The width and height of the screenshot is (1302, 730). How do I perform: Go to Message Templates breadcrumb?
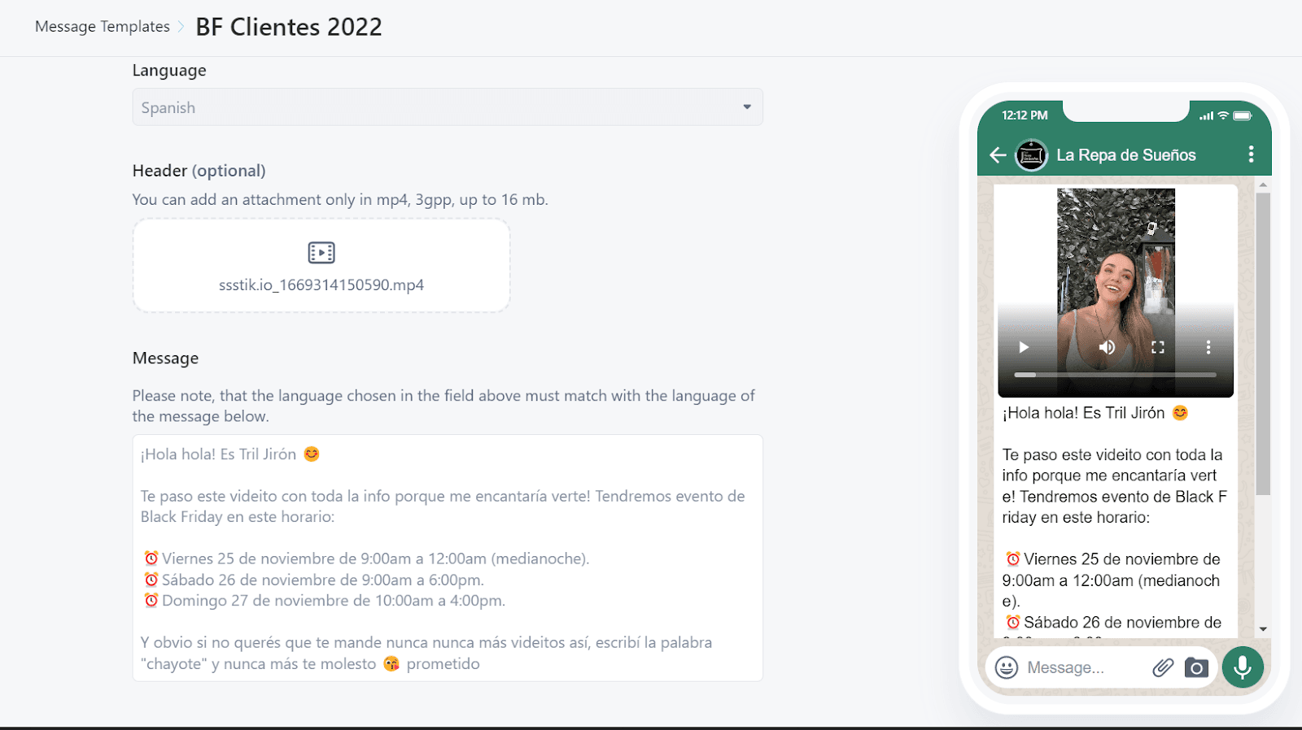(x=103, y=27)
